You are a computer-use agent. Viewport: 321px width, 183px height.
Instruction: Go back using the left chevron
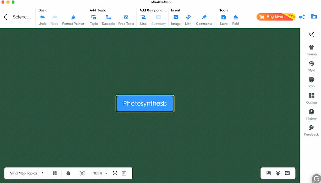pyautogui.click(x=6, y=17)
